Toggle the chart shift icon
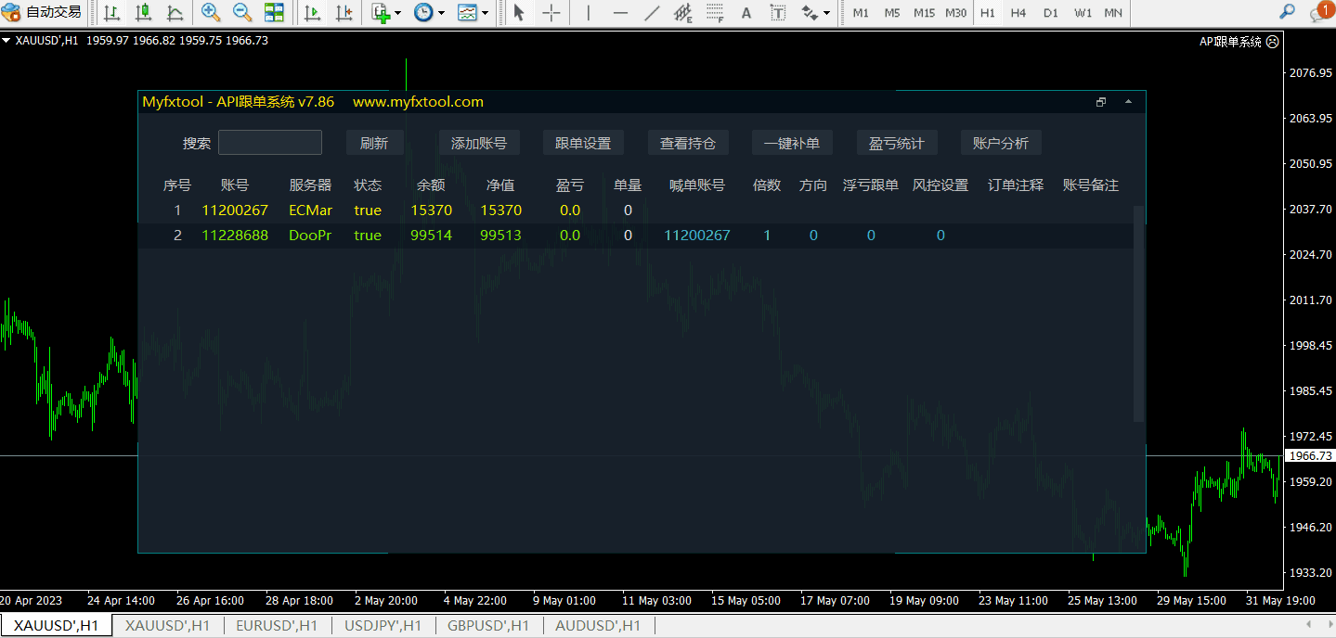 [344, 13]
